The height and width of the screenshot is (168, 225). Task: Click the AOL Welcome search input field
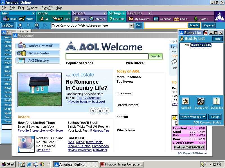(x=107, y=56)
